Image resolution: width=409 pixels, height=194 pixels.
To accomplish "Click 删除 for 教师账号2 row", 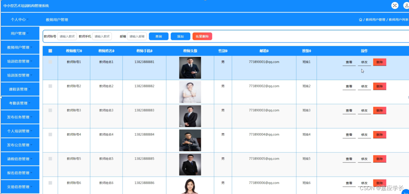I will [380, 86].
